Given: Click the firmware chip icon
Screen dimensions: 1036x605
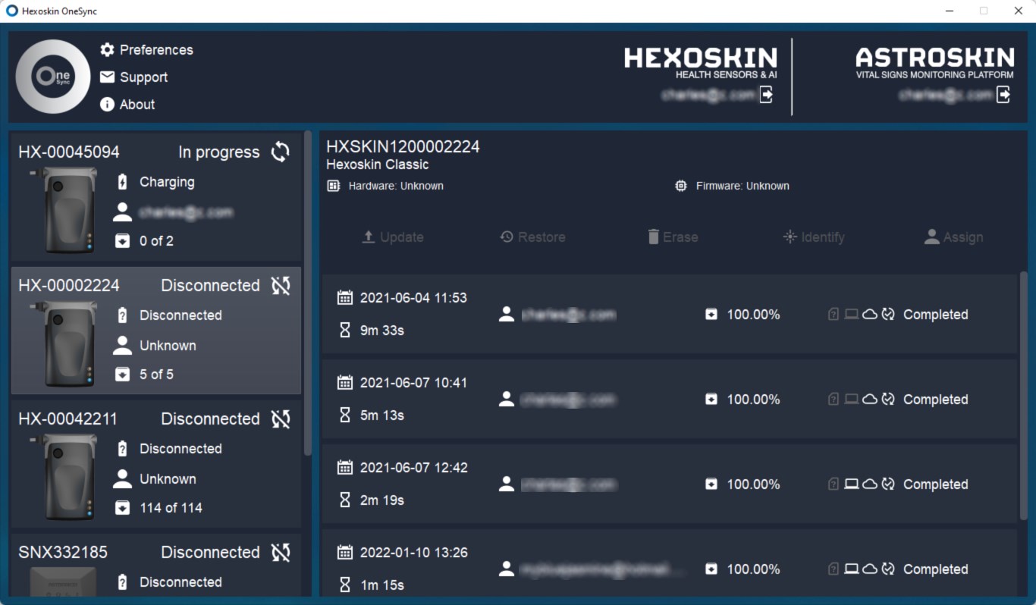Looking at the screenshot, I should [x=681, y=186].
